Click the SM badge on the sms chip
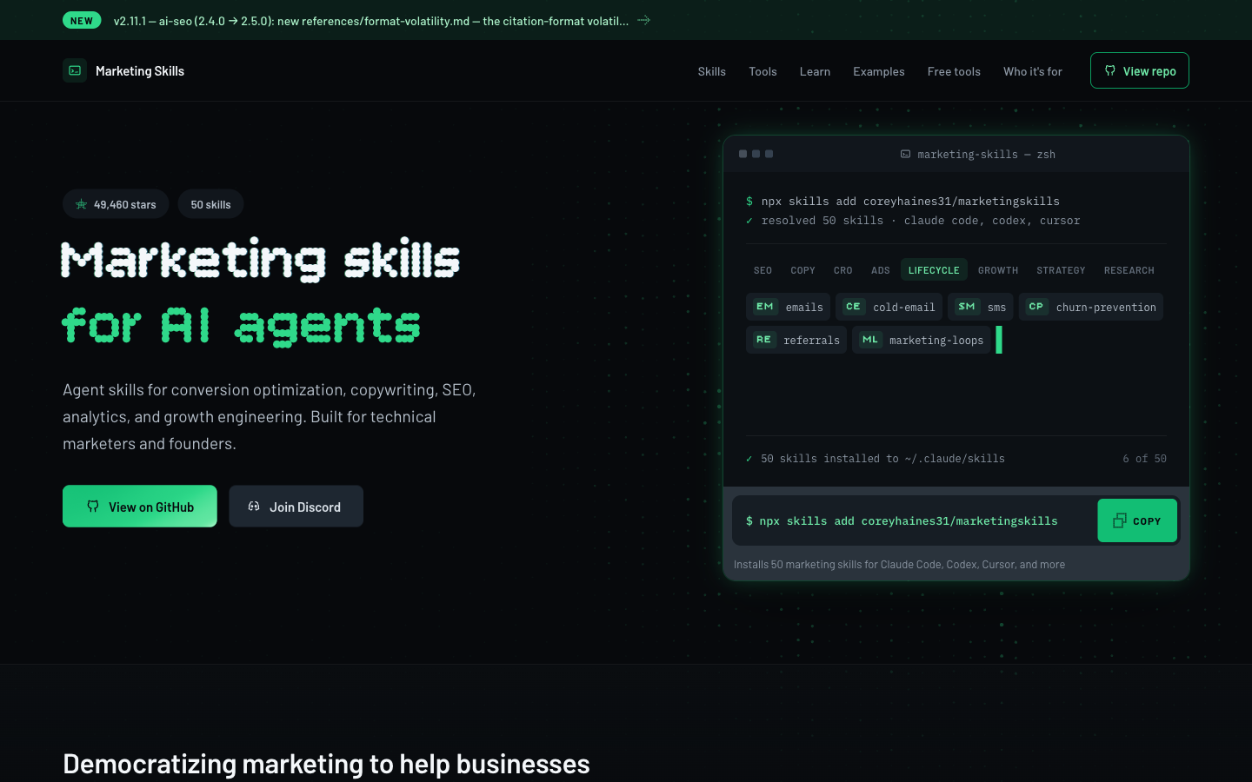1252x782 pixels. point(967,306)
